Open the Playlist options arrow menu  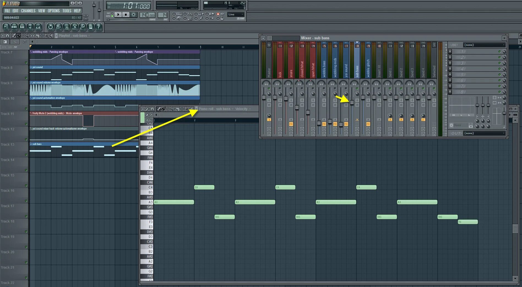tap(2, 36)
